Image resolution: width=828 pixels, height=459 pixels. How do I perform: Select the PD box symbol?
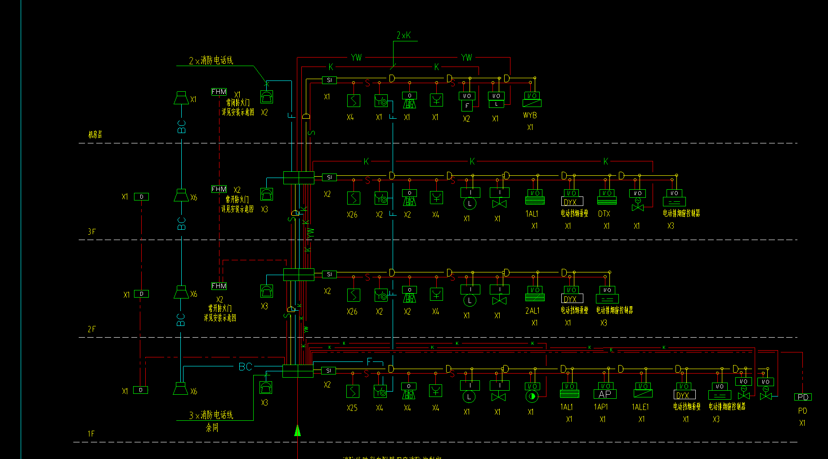803,397
